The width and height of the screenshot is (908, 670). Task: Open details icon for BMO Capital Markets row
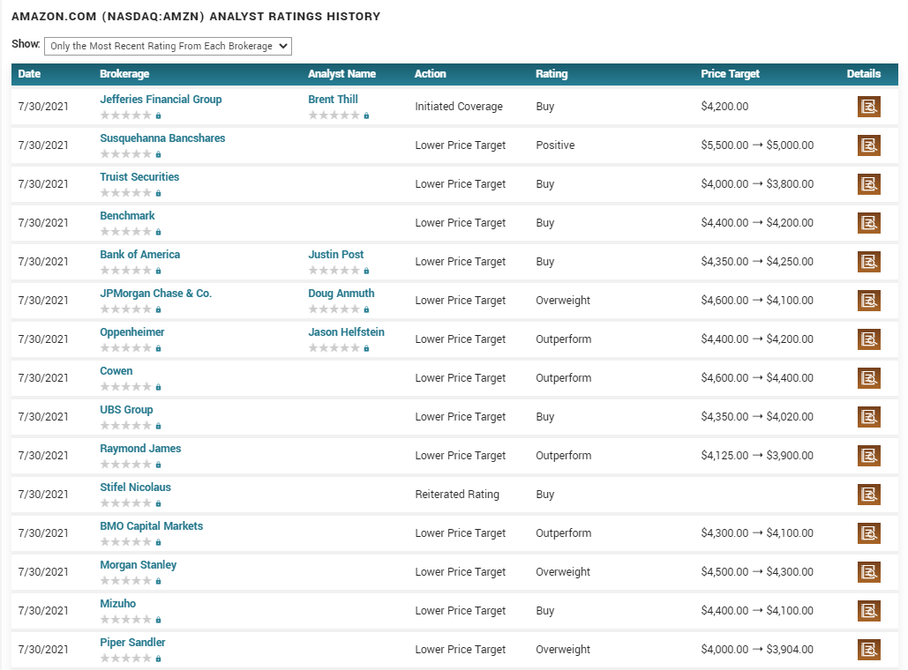(868, 532)
